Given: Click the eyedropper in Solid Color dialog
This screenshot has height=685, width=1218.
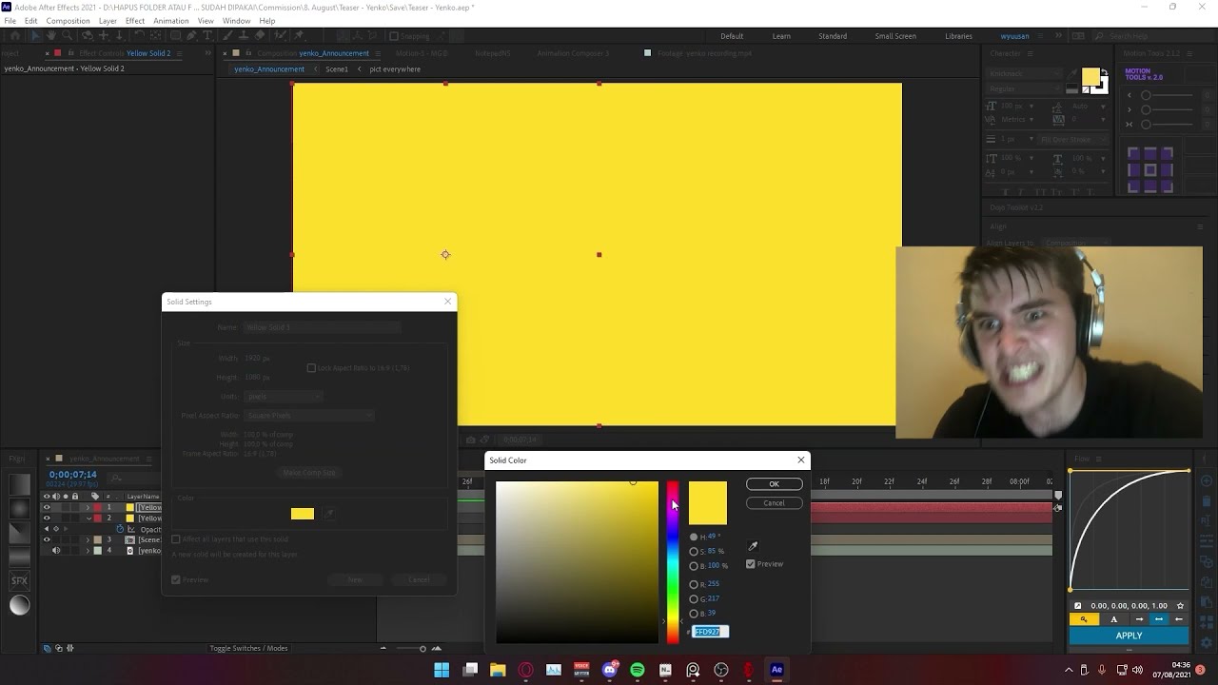Looking at the screenshot, I should pyautogui.click(x=753, y=546).
